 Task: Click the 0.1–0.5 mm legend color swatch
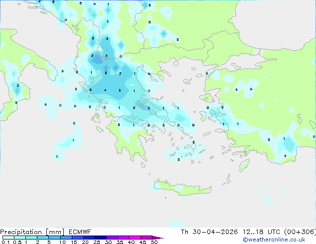click(x=8, y=238)
